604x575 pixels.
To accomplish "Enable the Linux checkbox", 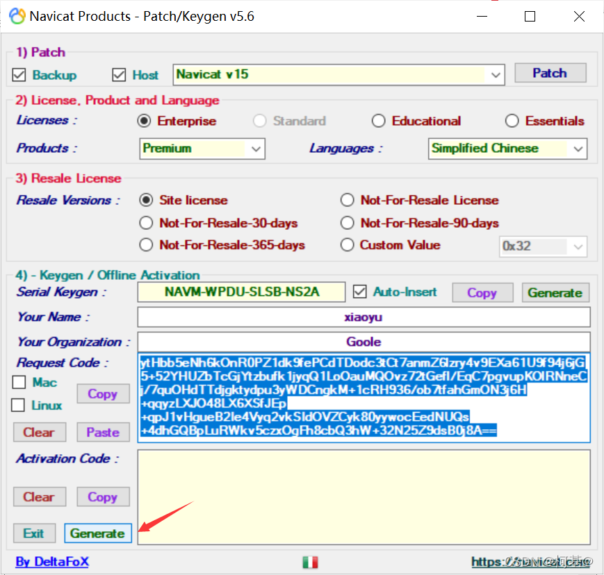I will point(18,405).
